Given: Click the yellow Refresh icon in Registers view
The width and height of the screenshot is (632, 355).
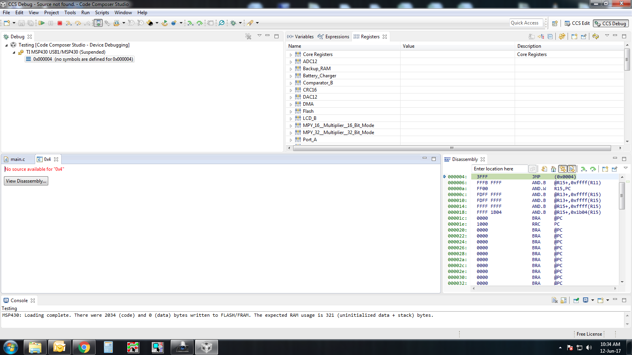Looking at the screenshot, I should point(596,36).
